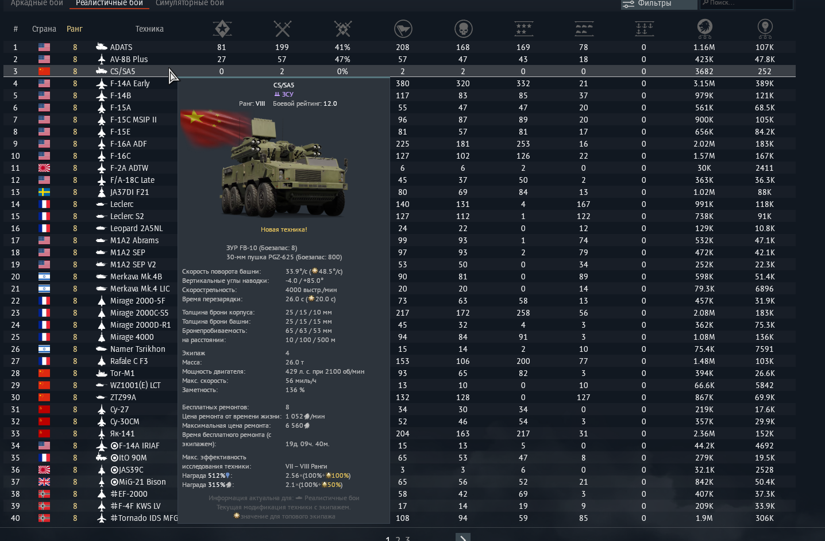Select the Як-141 row
The width and height of the screenshot is (825, 541).
tap(399, 433)
